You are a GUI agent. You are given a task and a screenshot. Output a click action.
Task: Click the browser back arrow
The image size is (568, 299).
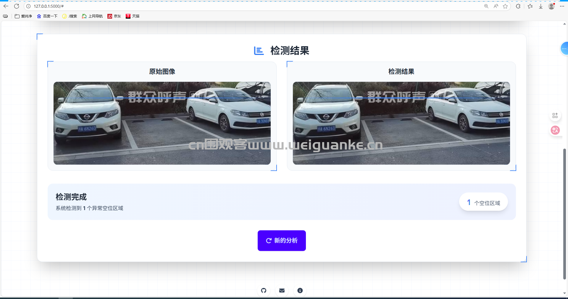6,6
